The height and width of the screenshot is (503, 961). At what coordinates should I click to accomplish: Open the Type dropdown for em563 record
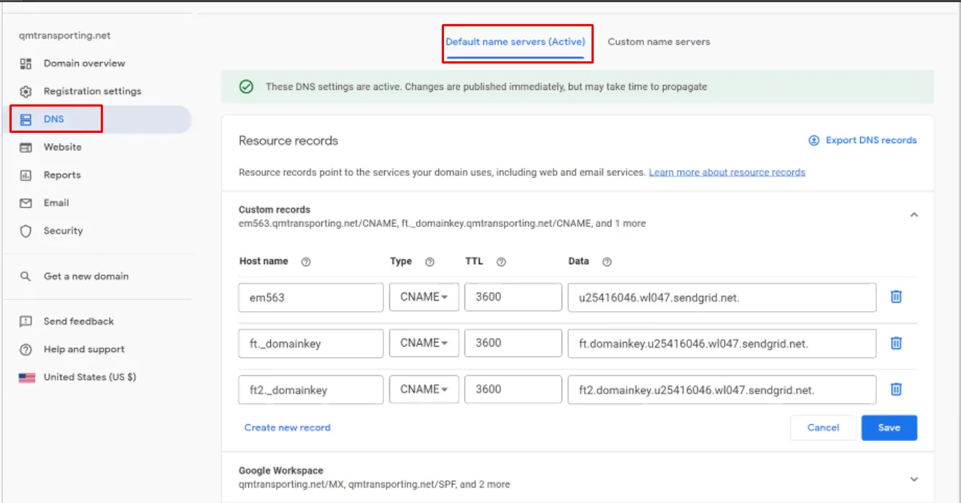point(424,297)
